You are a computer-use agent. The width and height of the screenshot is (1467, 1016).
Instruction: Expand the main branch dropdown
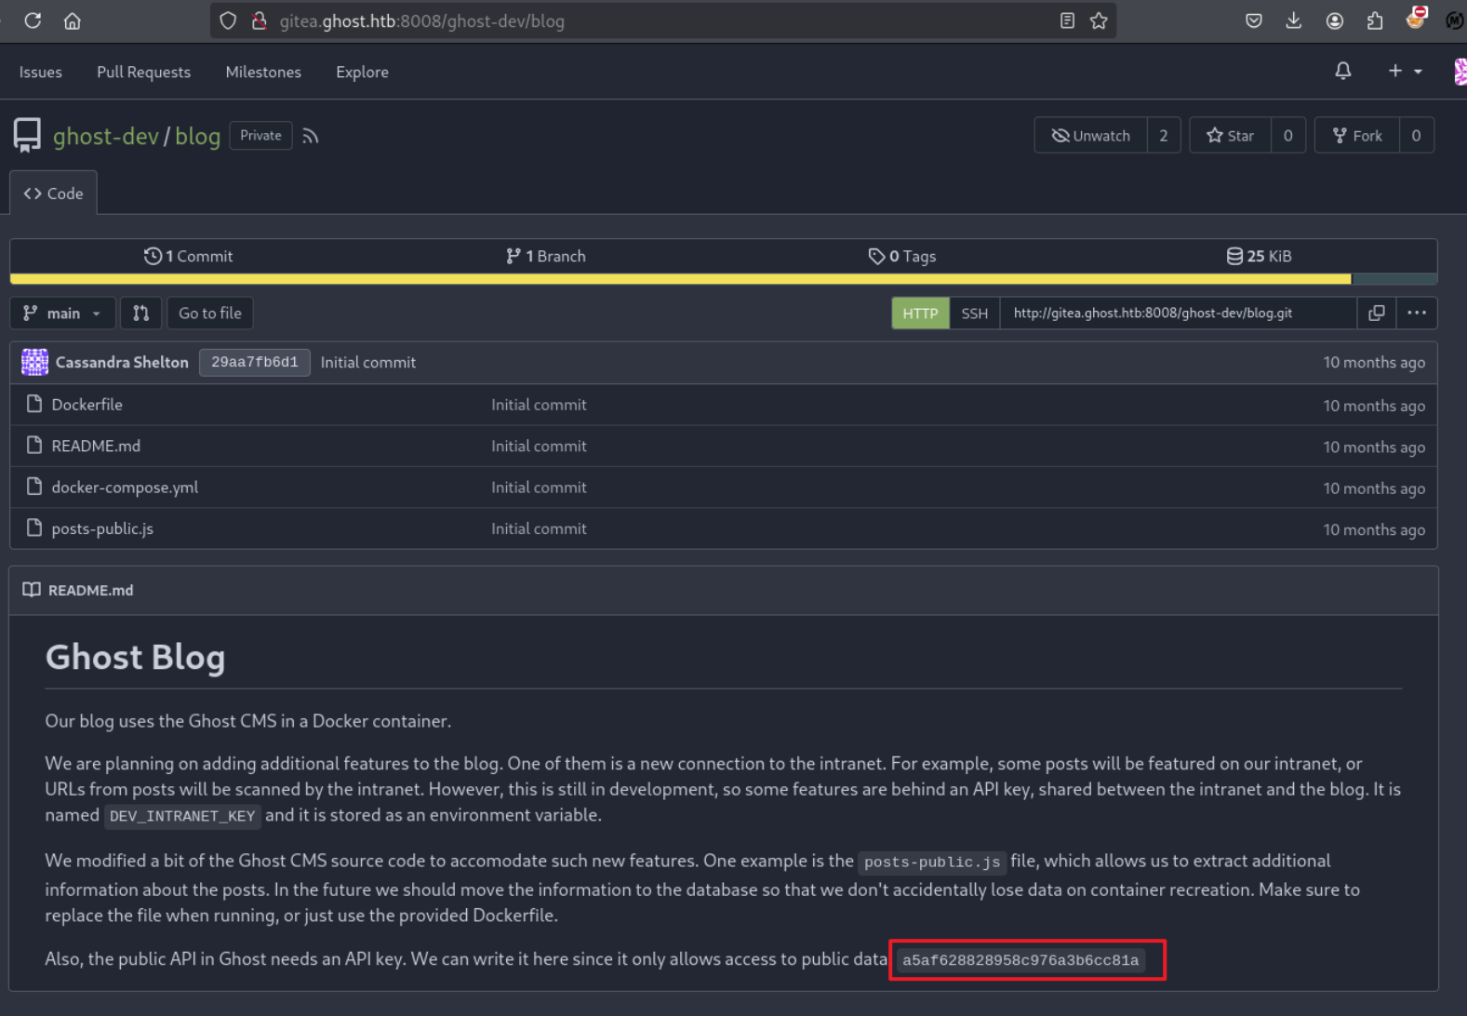point(62,314)
